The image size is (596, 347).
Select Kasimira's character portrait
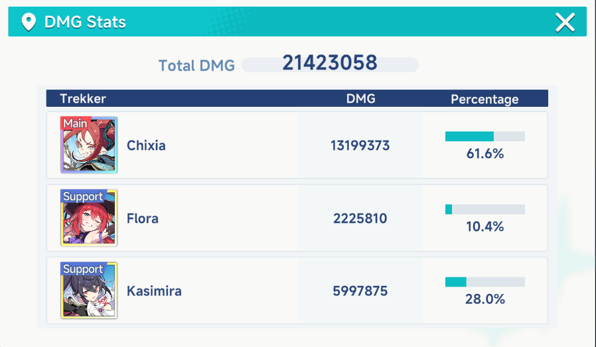[89, 291]
